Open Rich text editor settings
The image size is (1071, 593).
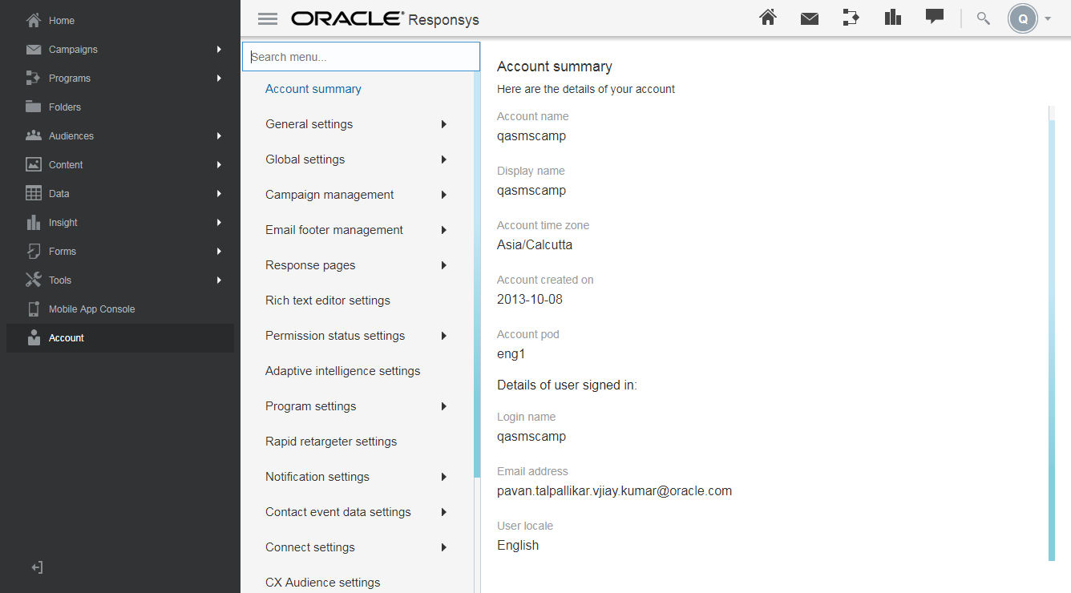tap(327, 301)
